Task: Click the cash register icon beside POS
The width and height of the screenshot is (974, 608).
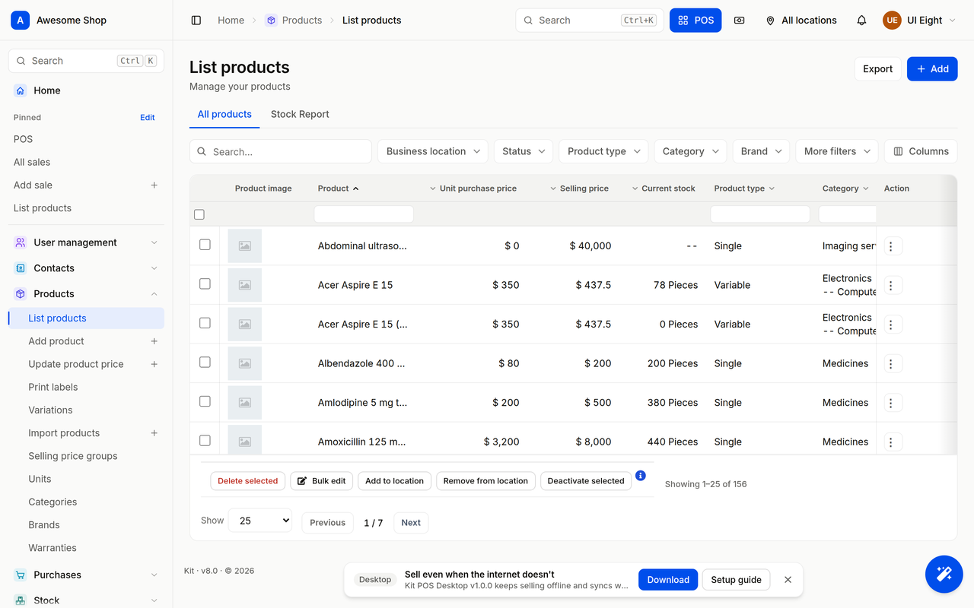Action: click(739, 21)
